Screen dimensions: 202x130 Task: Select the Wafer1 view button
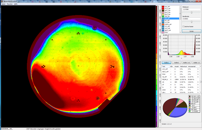click(x=166, y=62)
